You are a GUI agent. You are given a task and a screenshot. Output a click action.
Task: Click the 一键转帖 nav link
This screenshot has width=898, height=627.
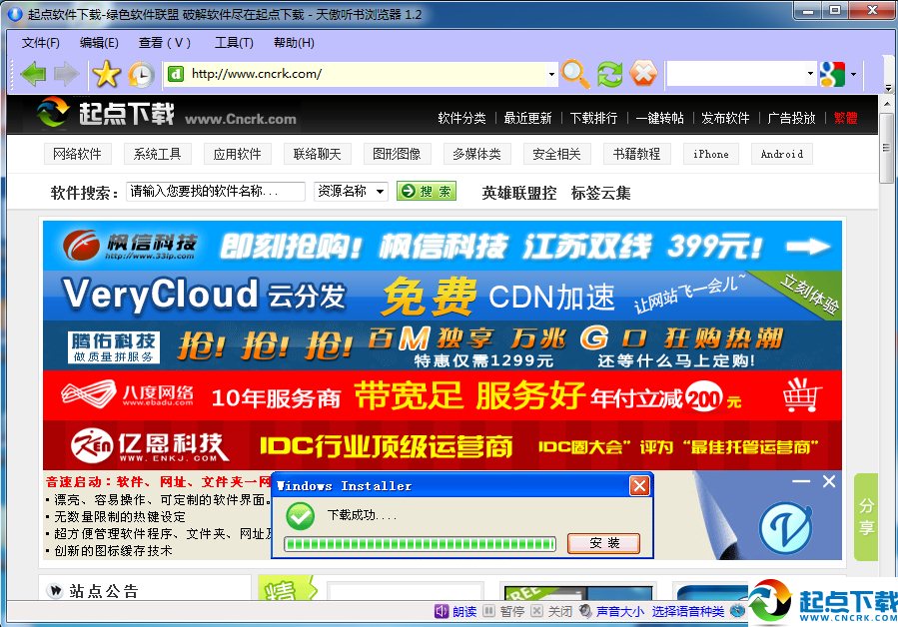coord(659,118)
